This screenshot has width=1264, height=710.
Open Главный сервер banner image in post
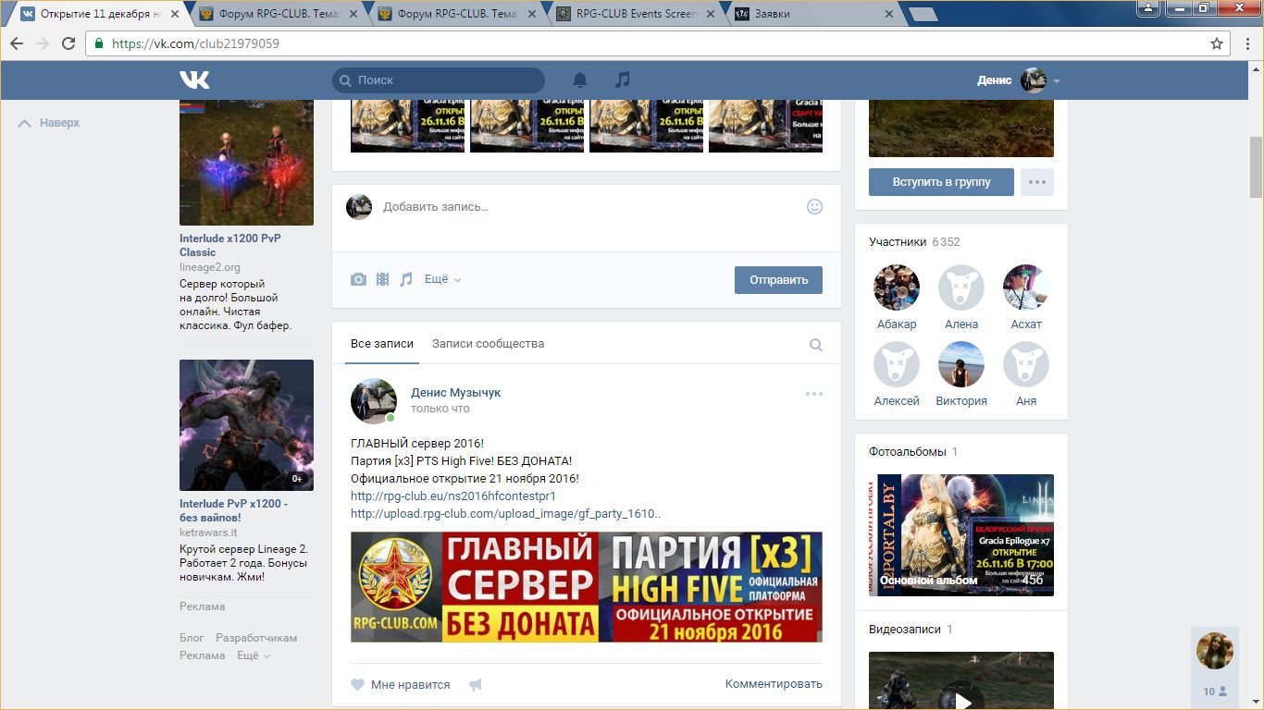tap(587, 587)
